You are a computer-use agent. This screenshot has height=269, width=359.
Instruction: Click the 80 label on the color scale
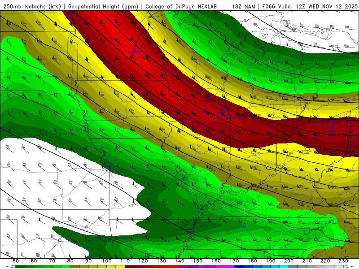click(x=70, y=261)
